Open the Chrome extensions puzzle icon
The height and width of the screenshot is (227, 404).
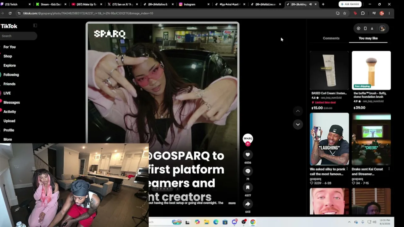coord(363,13)
